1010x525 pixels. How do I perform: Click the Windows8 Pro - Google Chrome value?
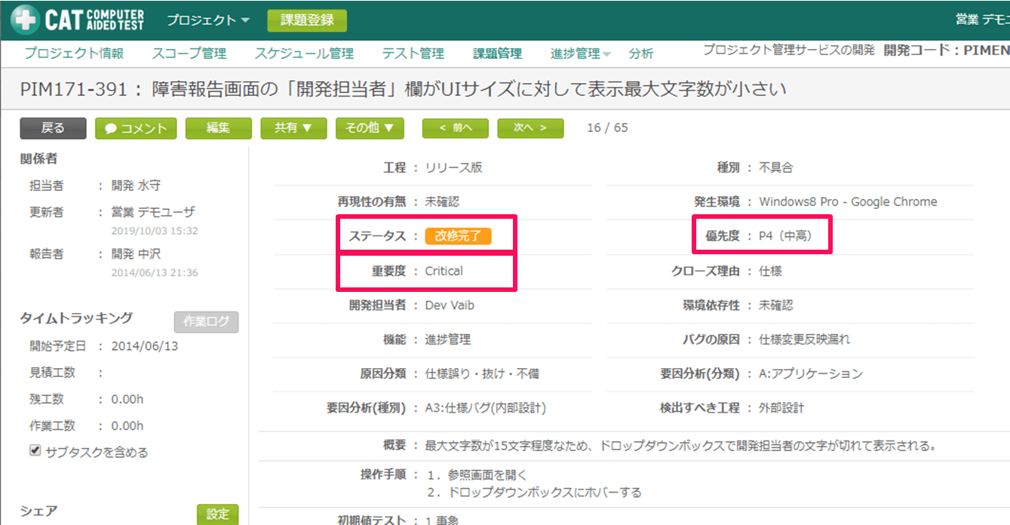tap(848, 201)
